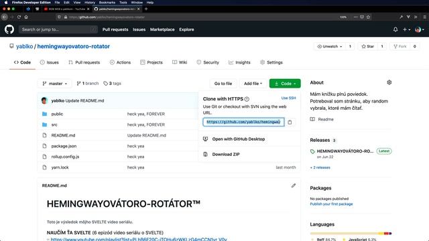Switch to the Settings tab

point(271,62)
